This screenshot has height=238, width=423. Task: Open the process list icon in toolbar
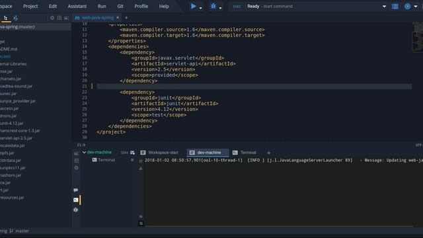395,6
